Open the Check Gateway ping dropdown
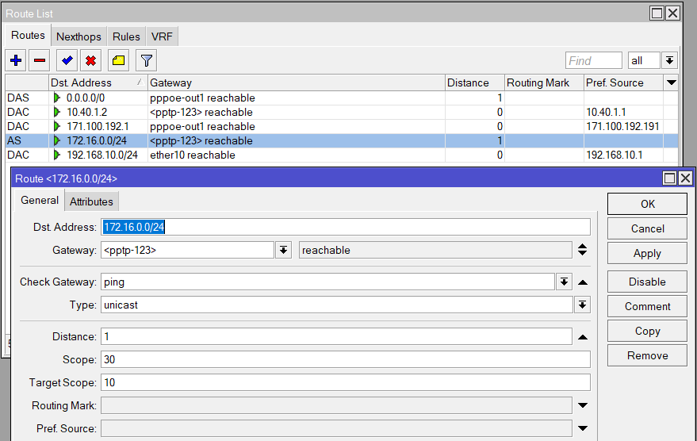Viewport: 697px width, 441px height. coord(564,282)
